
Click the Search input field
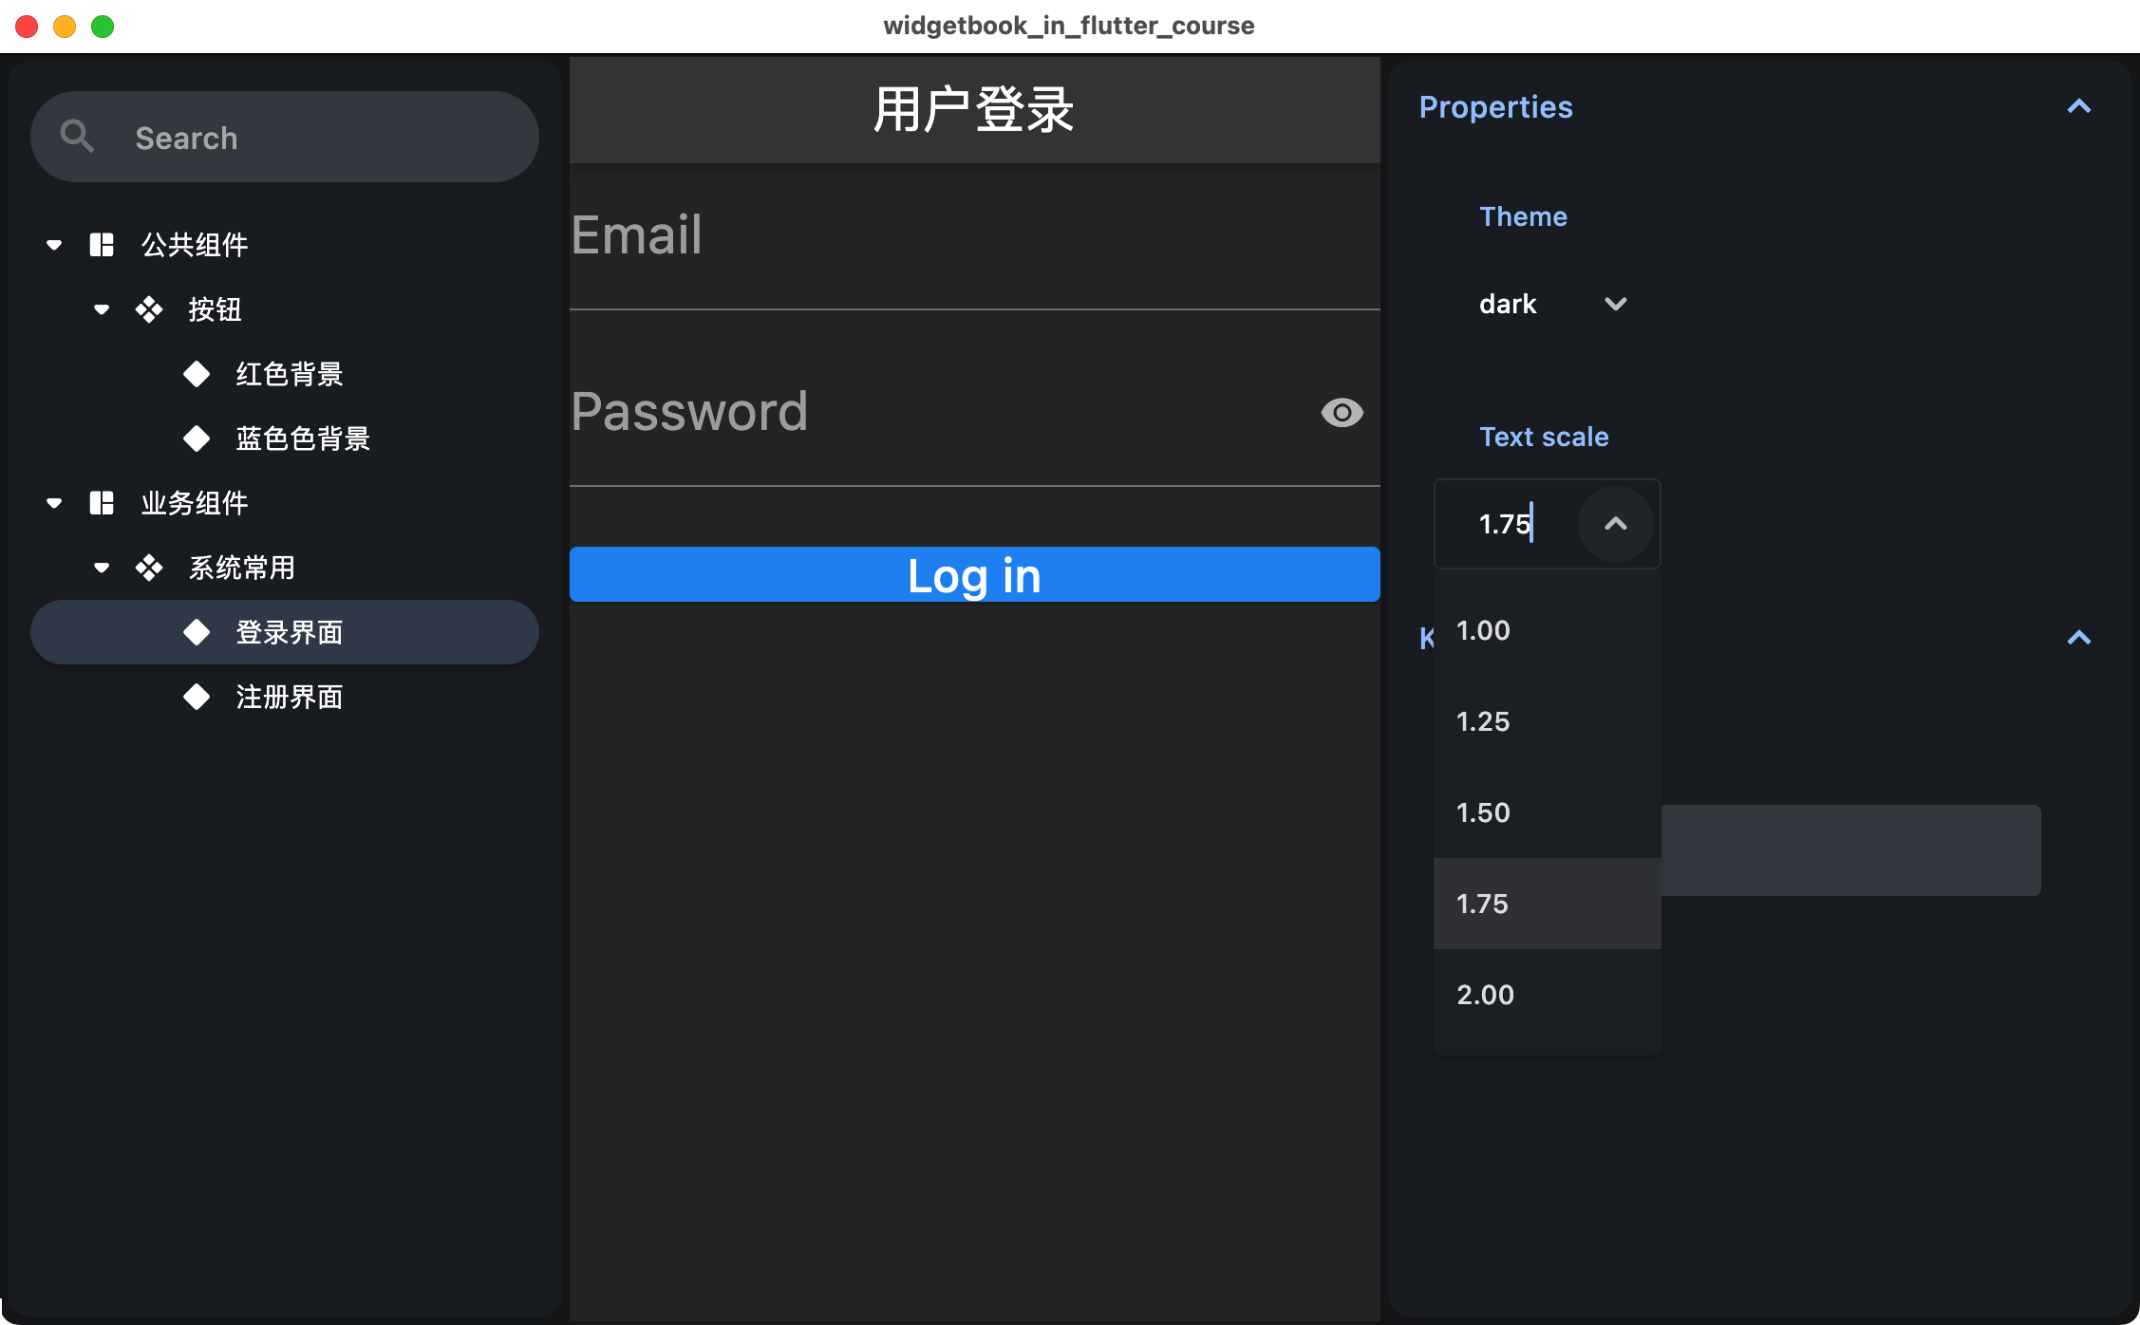coord(285,137)
